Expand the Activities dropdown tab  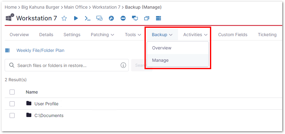[x=195, y=35]
